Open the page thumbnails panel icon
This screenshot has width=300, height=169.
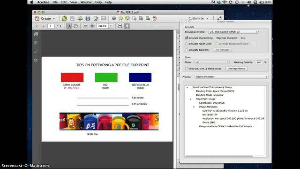(x=36, y=34)
